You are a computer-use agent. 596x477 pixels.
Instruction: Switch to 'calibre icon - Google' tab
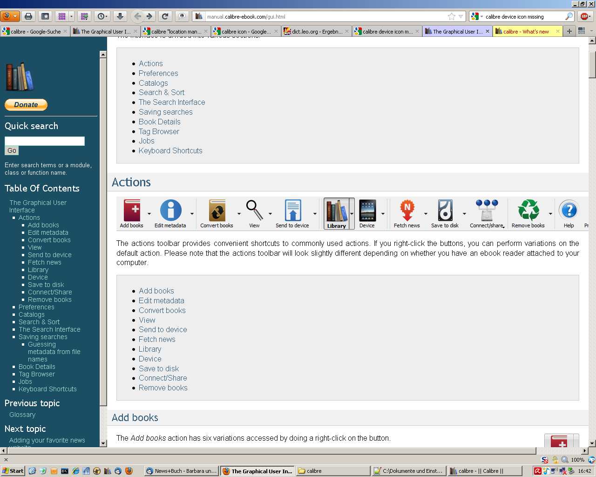[246, 31]
